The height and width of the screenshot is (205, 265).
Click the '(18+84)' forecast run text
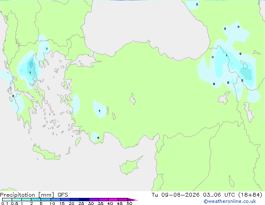tap(250, 195)
